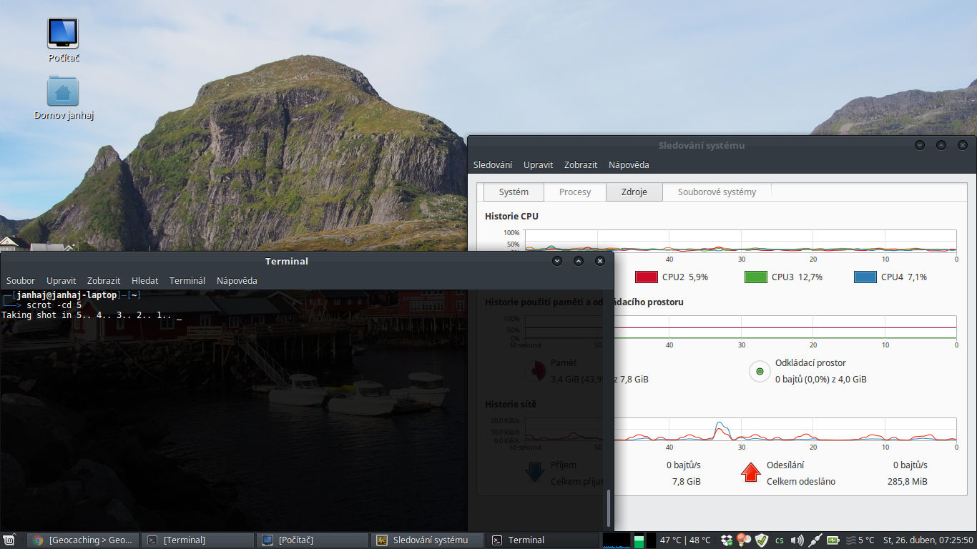Screen dimensions: 977x549
Task: Open the network connection tray icon
Action: pyautogui.click(x=815, y=540)
